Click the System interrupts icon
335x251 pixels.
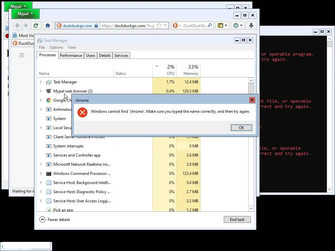click(x=49, y=146)
